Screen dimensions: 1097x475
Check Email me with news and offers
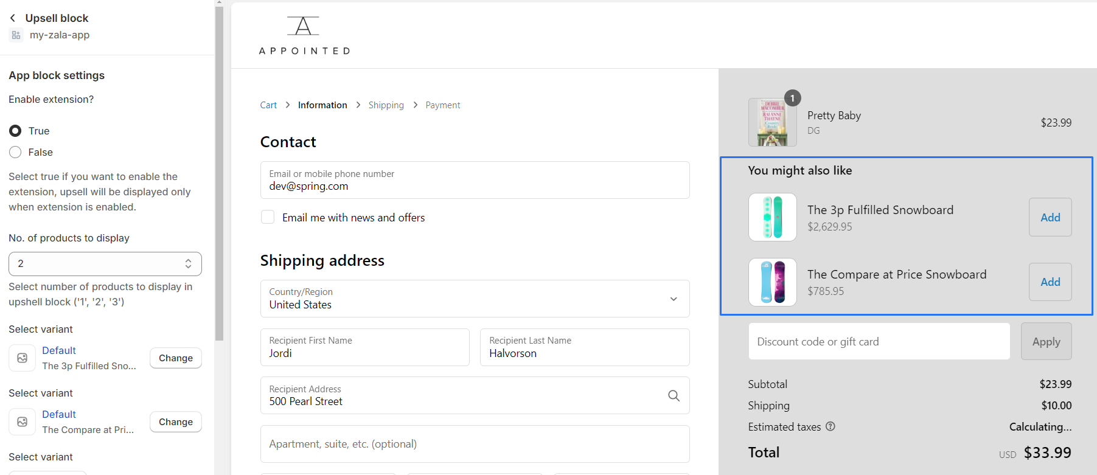tap(268, 217)
